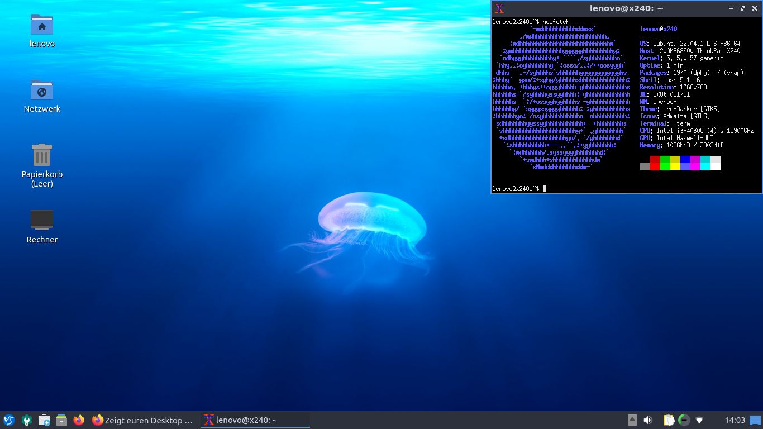Click the 'CPU: Intel i3-4030U' line
Screen dimensions: 763x429
pos(697,131)
